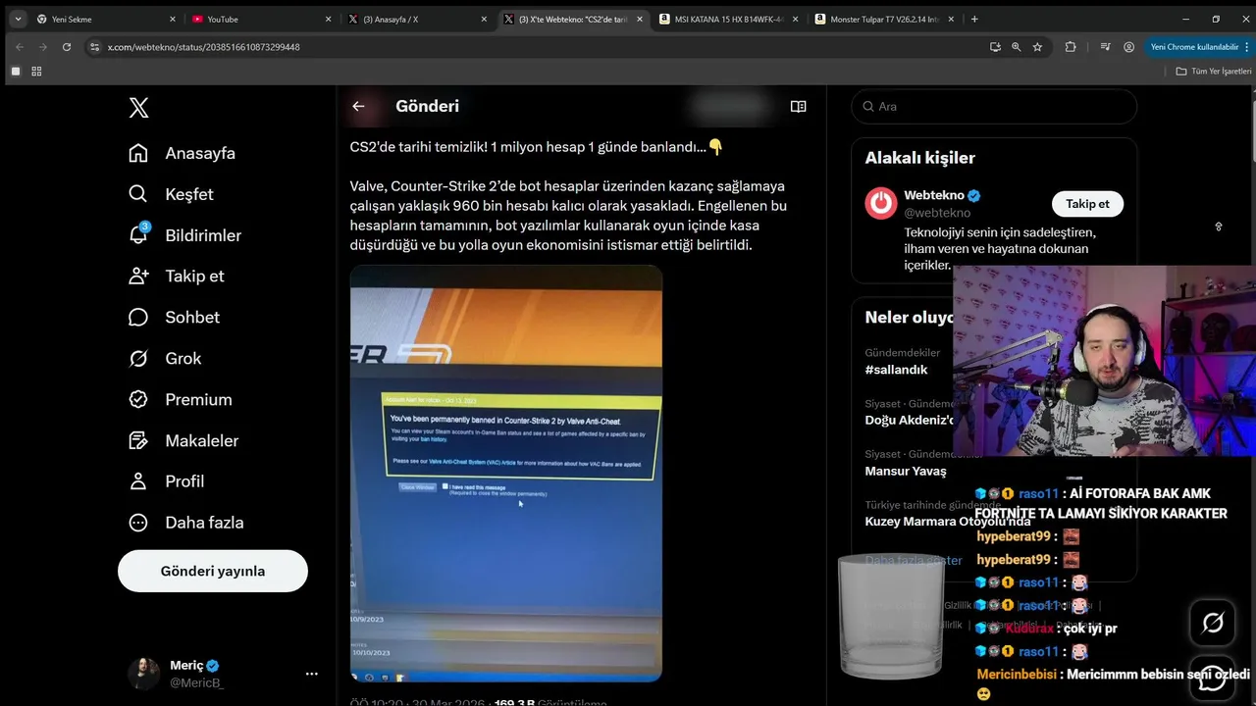Open reader view icon in post header

tap(799, 106)
